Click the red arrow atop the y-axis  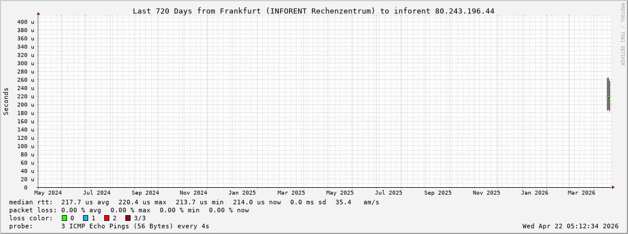(x=38, y=13)
